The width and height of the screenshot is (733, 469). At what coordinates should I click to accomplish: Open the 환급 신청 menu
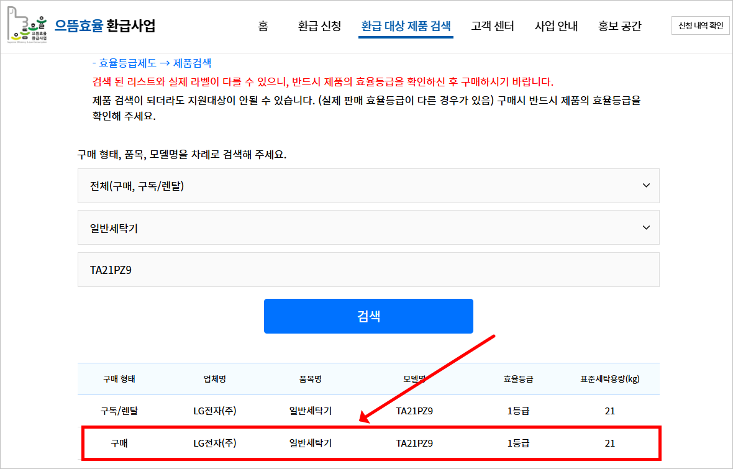(320, 26)
